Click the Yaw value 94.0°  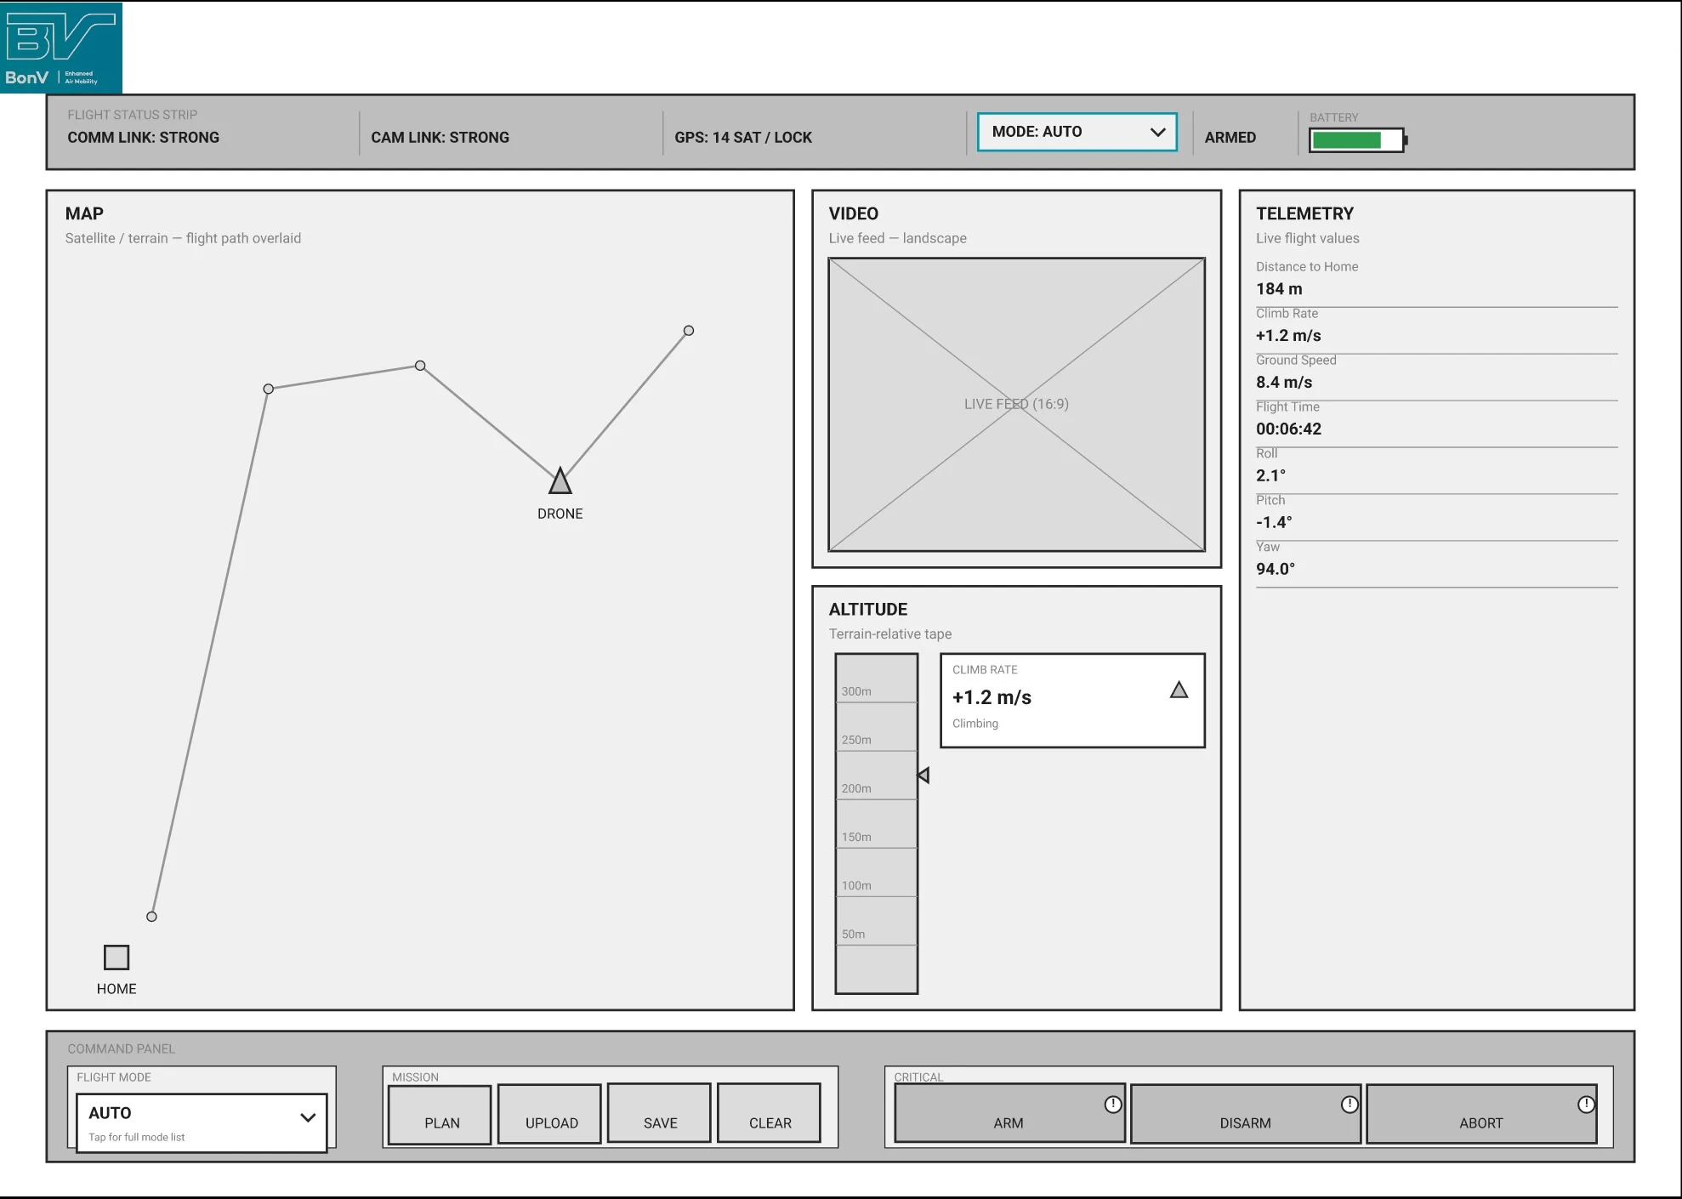pyautogui.click(x=1276, y=570)
